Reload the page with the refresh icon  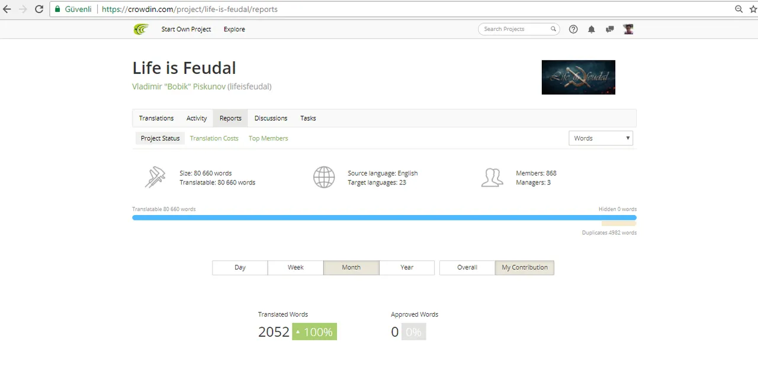(38, 9)
